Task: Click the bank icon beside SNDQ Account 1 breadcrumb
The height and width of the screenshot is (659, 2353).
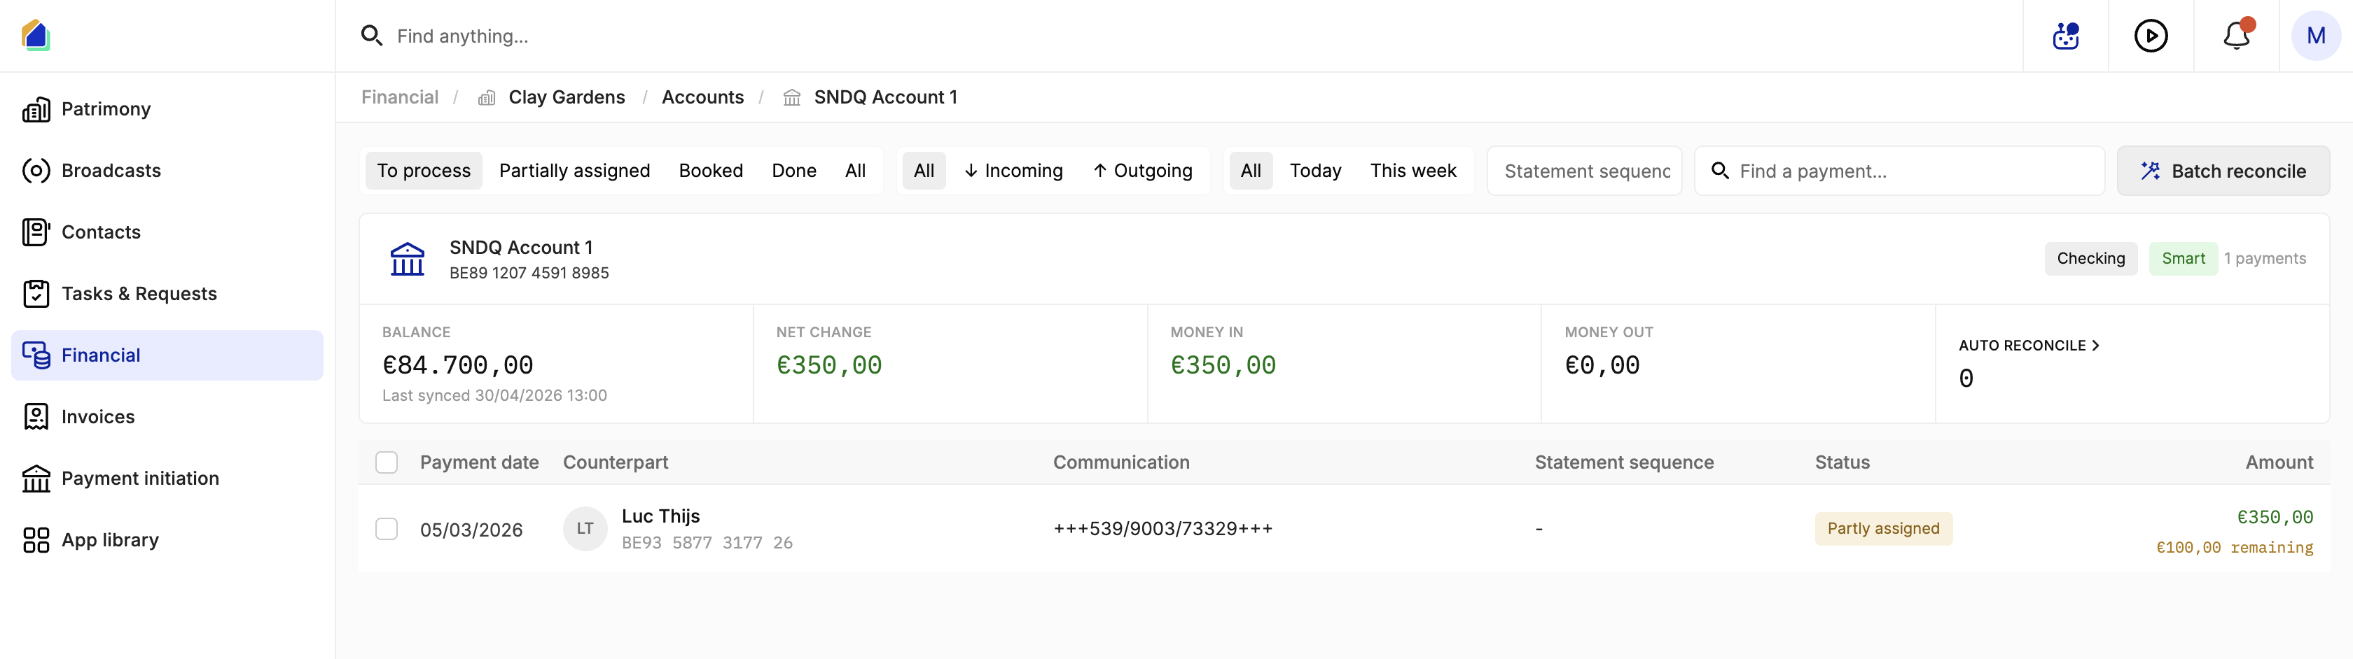Action: 792,98
